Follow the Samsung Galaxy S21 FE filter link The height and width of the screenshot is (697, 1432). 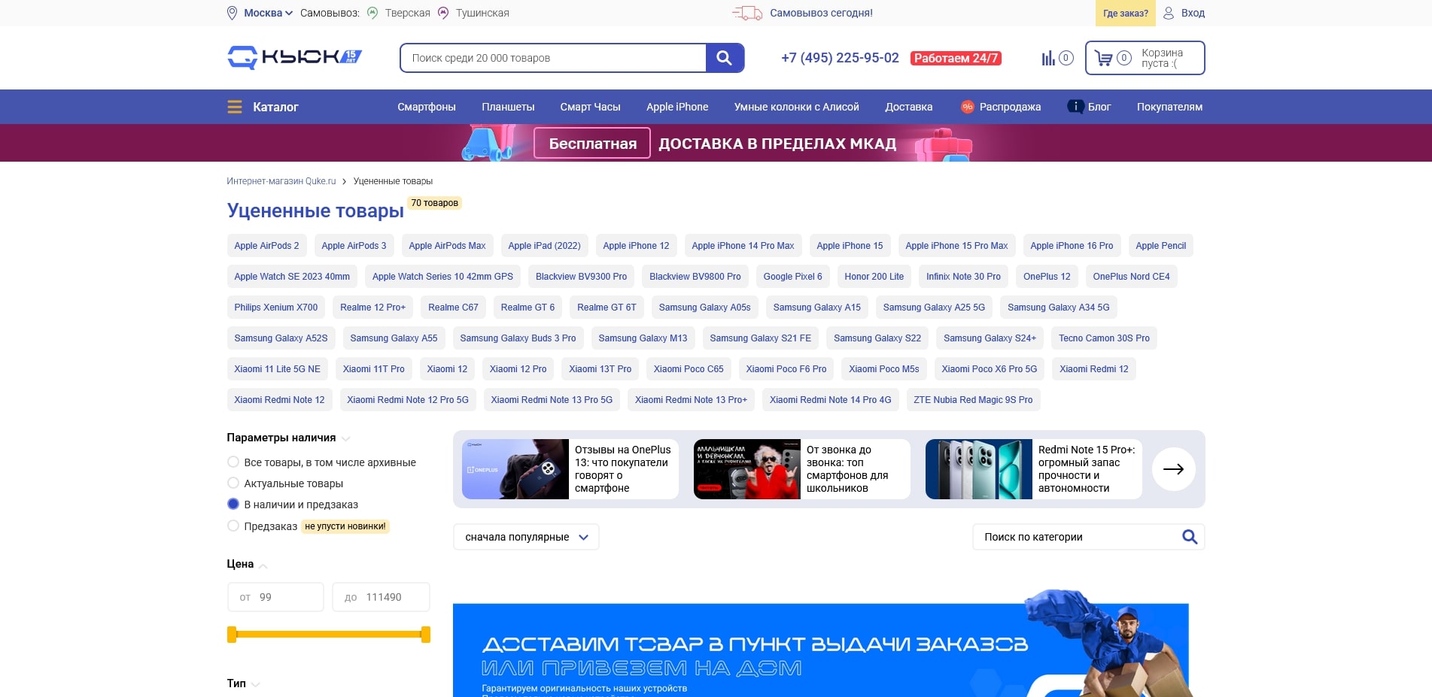[x=760, y=338]
